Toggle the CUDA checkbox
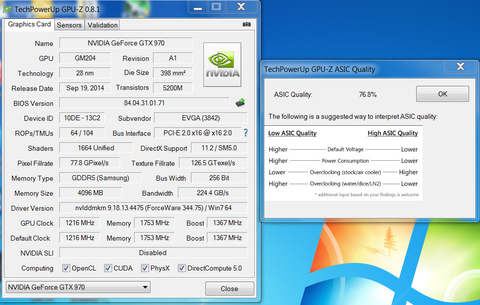480x305 pixels. point(108,268)
